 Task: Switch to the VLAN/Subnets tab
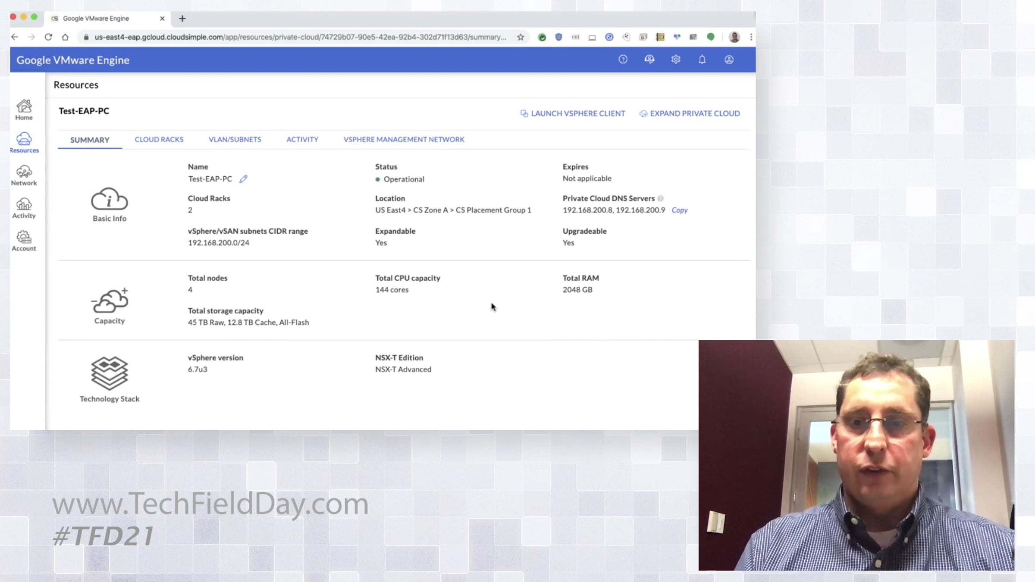[x=235, y=139]
